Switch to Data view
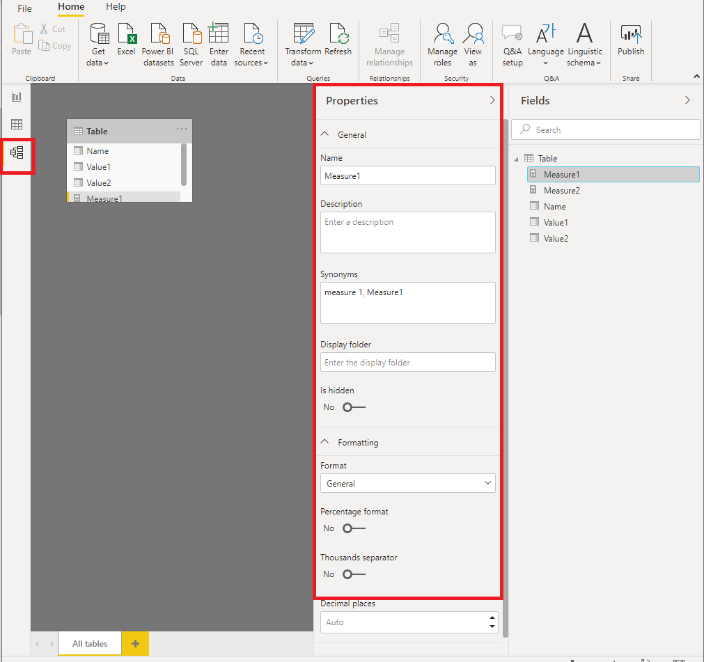Viewport: 704px width, 662px height. pyautogui.click(x=17, y=124)
